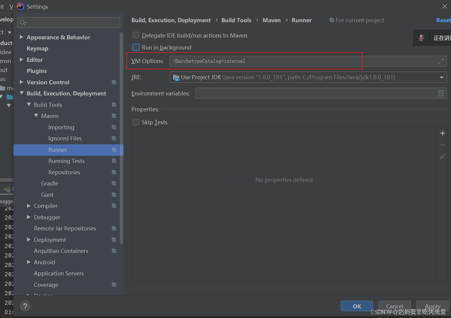Click the project-level icon beside Importing

(x=114, y=127)
